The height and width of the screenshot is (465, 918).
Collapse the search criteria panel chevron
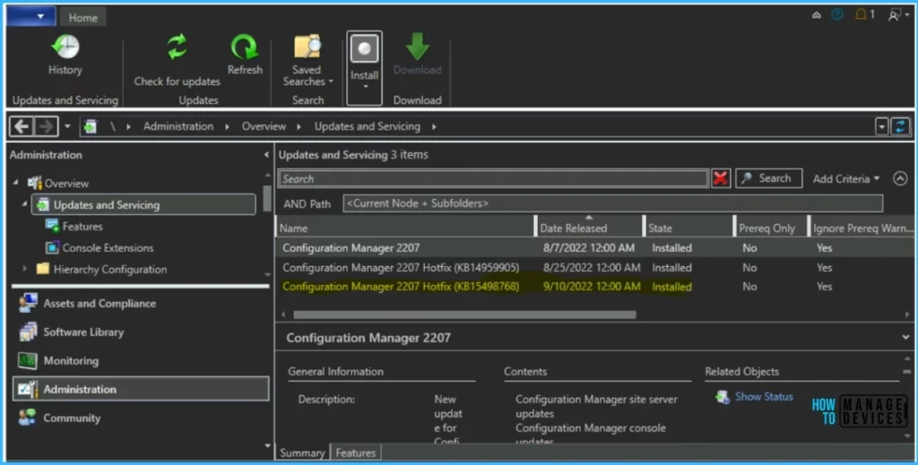[900, 178]
